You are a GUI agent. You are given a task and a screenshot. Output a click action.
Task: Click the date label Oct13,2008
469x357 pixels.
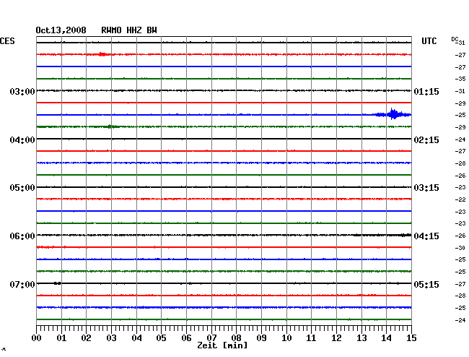pos(61,30)
